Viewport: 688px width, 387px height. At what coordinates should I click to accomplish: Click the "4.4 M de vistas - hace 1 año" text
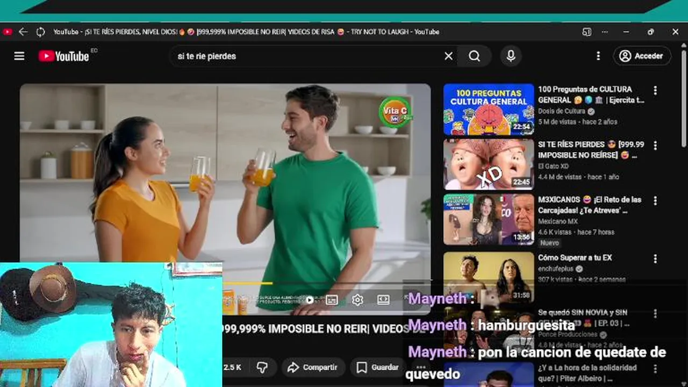578,177
